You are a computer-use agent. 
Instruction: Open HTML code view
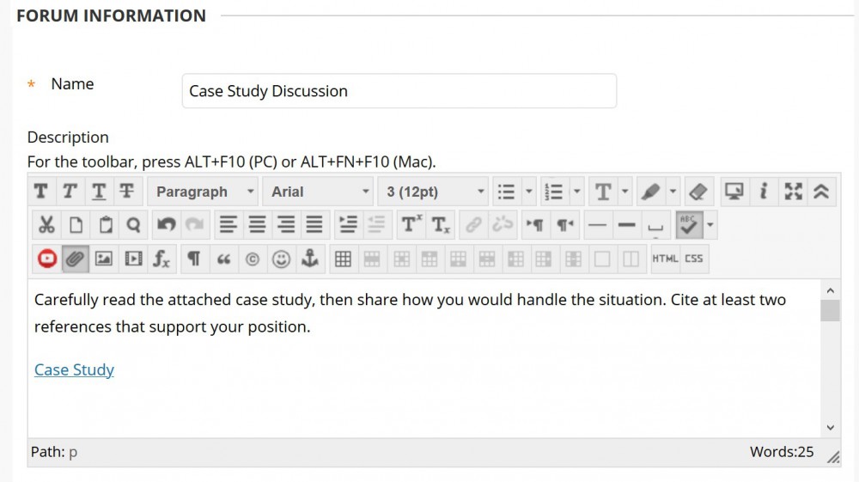pyautogui.click(x=665, y=259)
